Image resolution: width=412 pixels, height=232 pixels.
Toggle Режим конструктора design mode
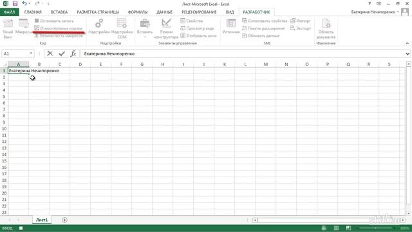(166, 29)
